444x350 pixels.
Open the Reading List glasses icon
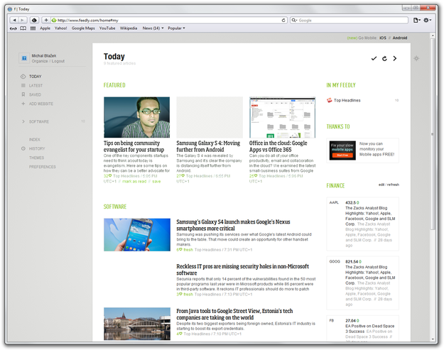pyautogui.click(x=13, y=28)
